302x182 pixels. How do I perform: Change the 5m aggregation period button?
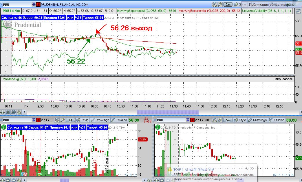[228, 120]
